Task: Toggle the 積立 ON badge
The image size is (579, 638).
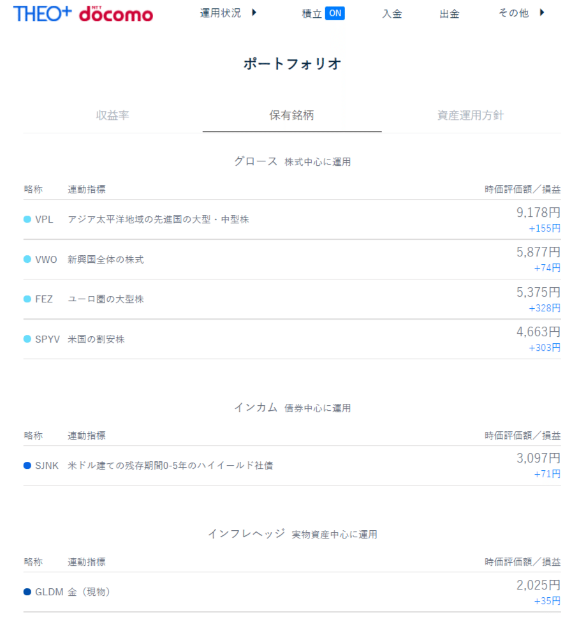Action: click(335, 13)
